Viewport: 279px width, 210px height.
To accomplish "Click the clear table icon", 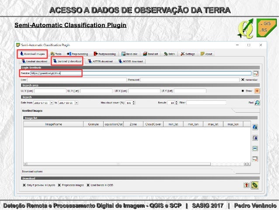I will coord(255,159).
